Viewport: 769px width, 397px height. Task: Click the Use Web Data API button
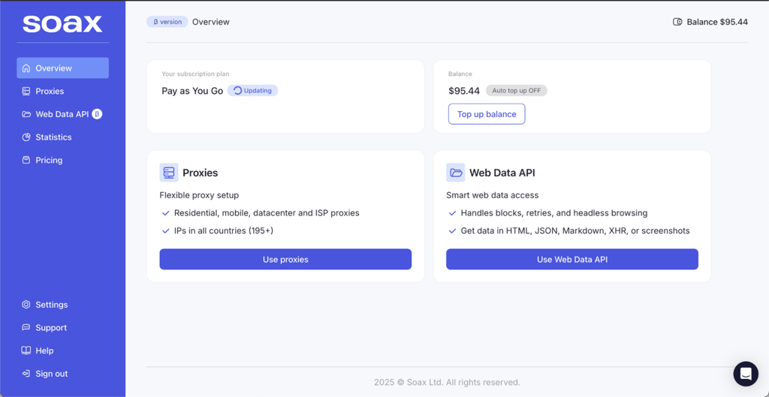click(x=571, y=259)
